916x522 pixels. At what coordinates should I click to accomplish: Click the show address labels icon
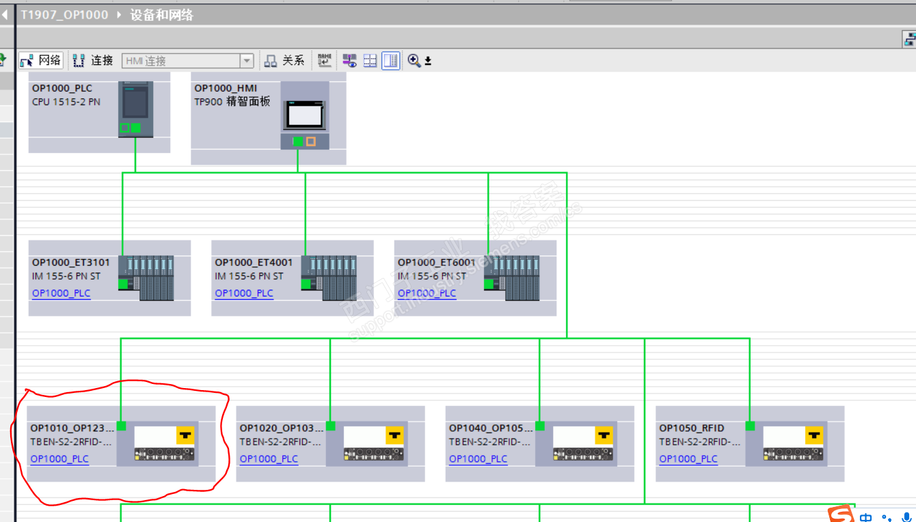coord(350,61)
